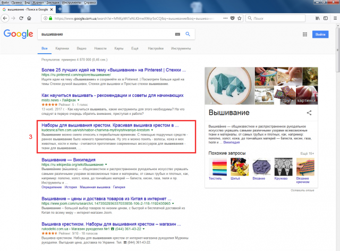
Task: Open Wikipedia sitelink Машинная вышивка
Action: (95, 187)
